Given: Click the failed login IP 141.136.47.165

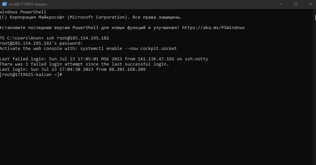Looking at the screenshot, I should click(x=156, y=59).
